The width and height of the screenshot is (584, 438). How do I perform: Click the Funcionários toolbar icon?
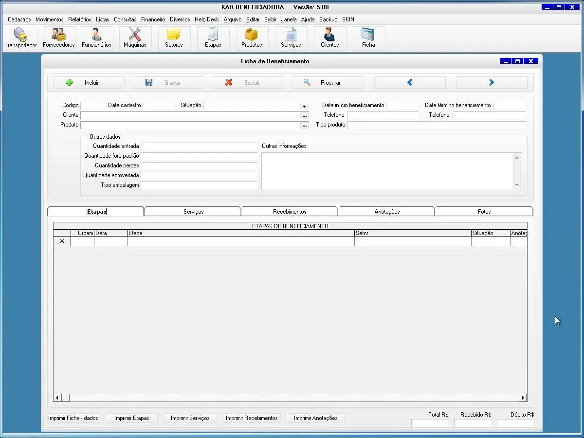(96, 38)
